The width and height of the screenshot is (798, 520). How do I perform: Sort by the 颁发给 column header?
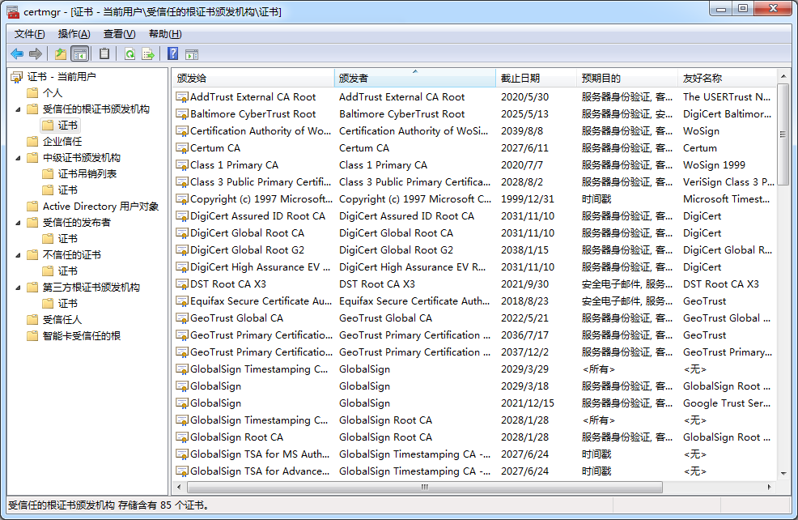(x=253, y=78)
